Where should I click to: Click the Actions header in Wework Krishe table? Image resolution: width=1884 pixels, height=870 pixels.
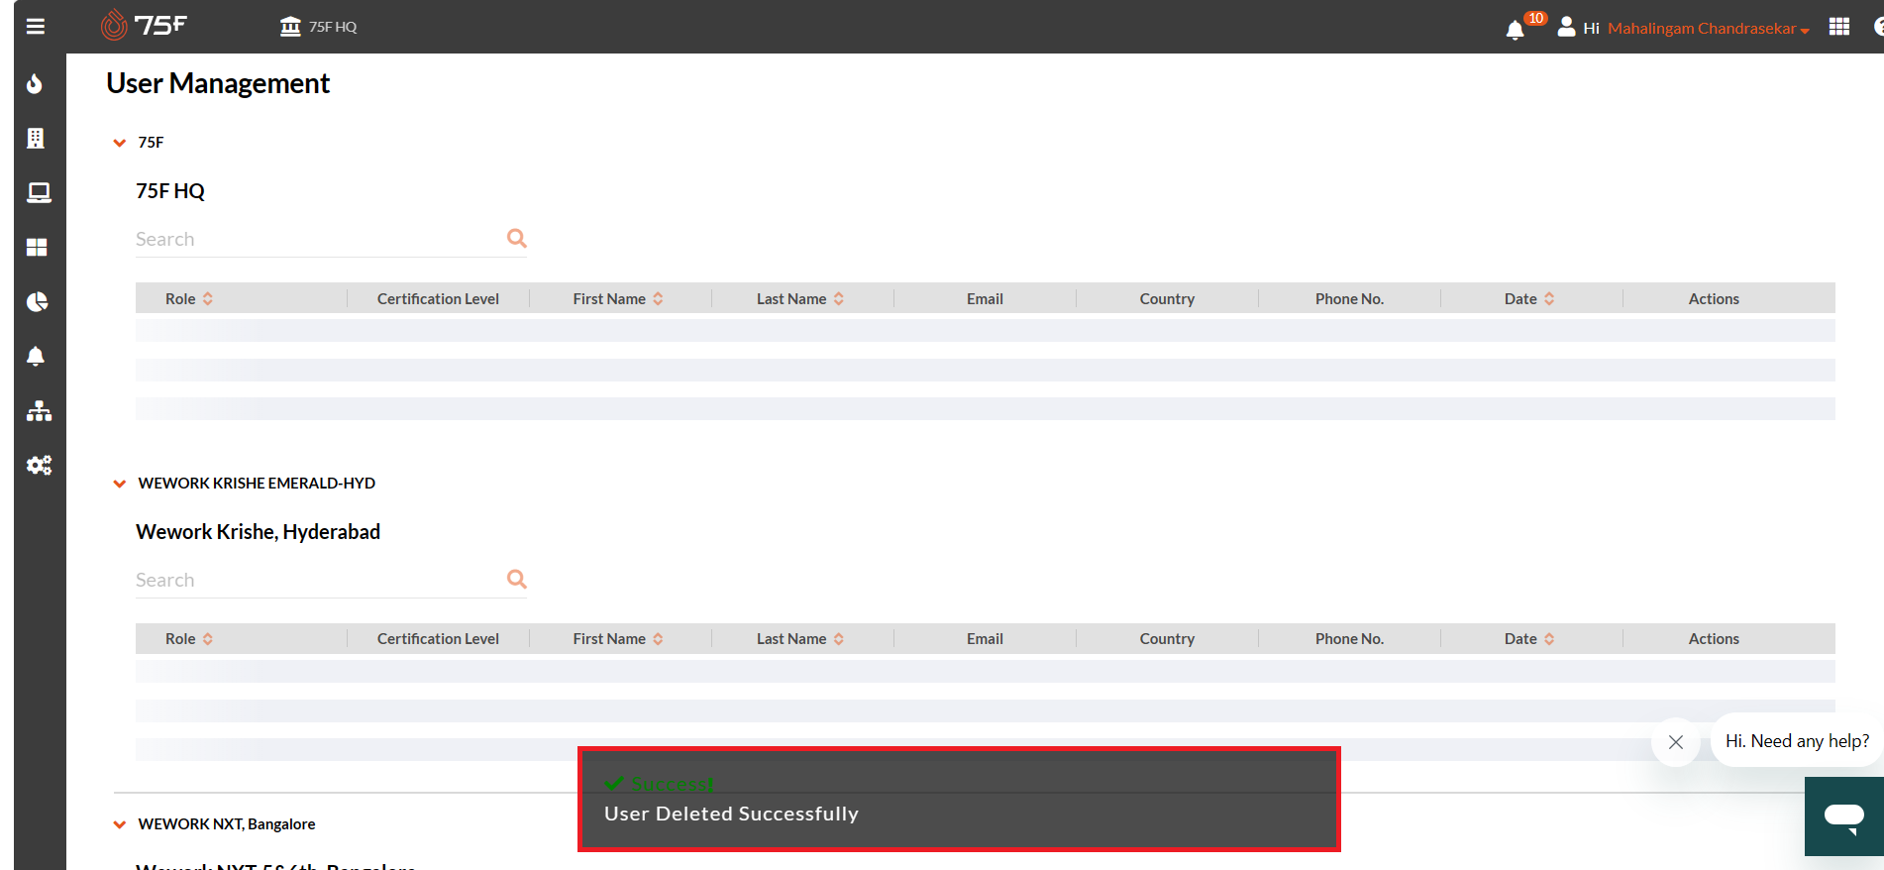(1714, 639)
